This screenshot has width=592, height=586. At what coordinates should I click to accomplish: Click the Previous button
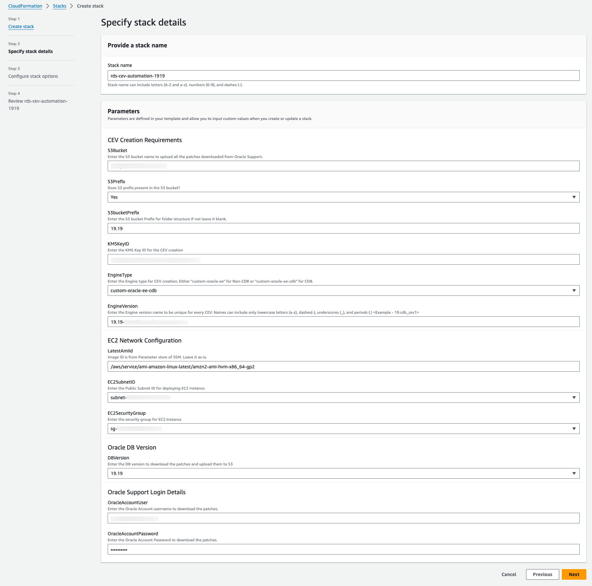coord(542,574)
